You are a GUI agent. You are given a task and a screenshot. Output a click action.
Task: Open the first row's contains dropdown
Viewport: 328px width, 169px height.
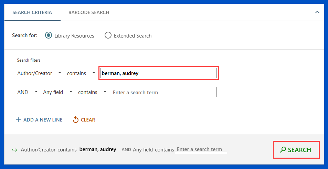click(x=82, y=73)
